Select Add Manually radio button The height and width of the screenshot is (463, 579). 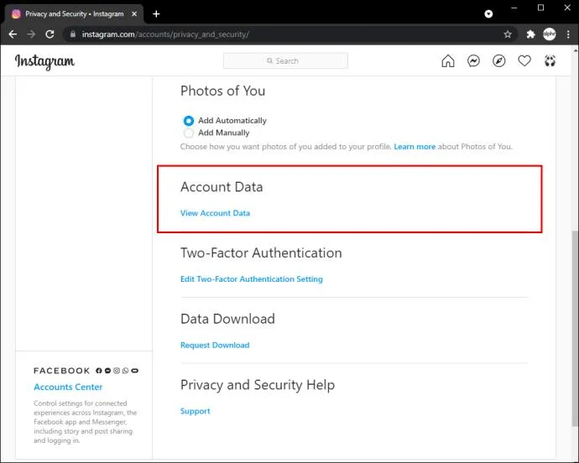189,133
